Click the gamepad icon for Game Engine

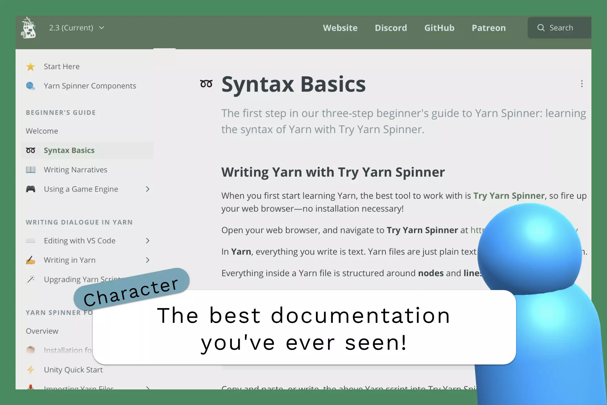[x=31, y=189]
